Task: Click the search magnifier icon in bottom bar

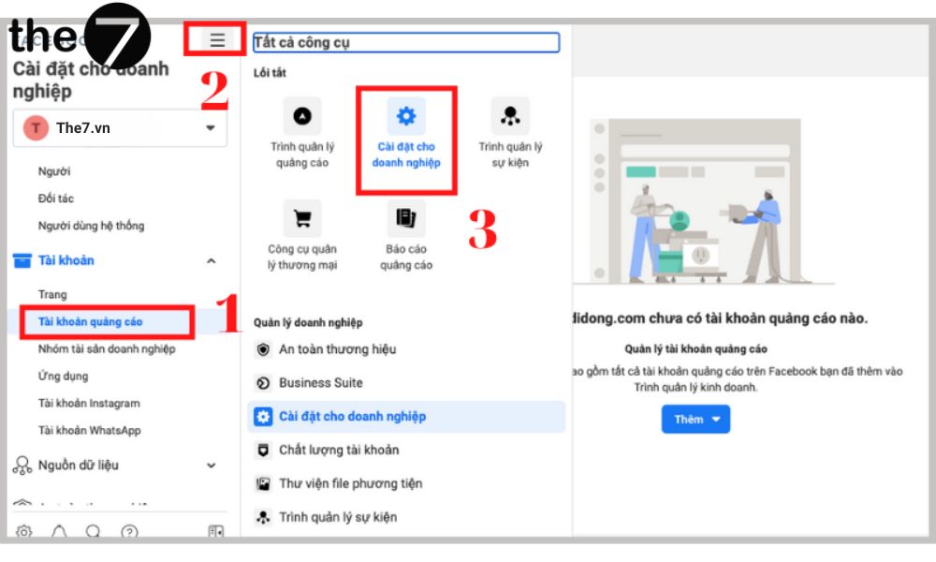Action: [94, 531]
